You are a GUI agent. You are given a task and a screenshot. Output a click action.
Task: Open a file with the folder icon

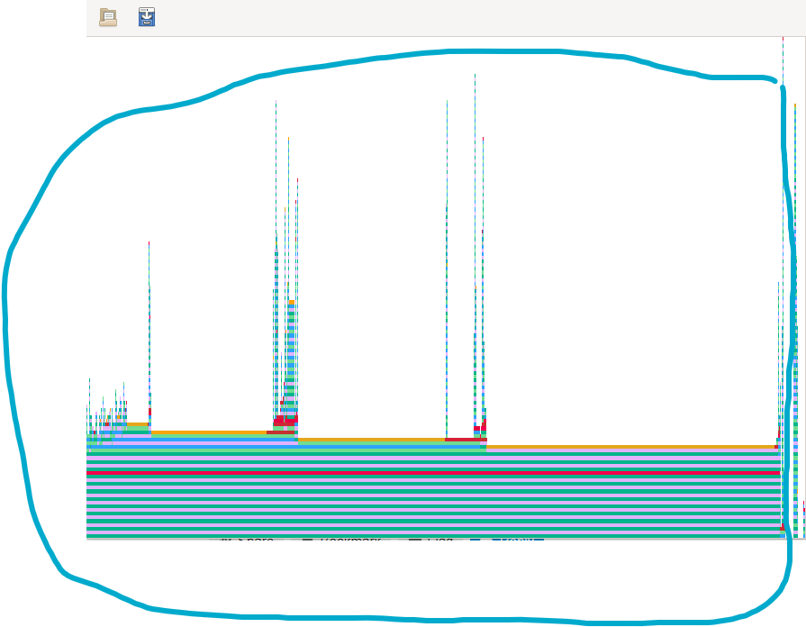tap(108, 17)
